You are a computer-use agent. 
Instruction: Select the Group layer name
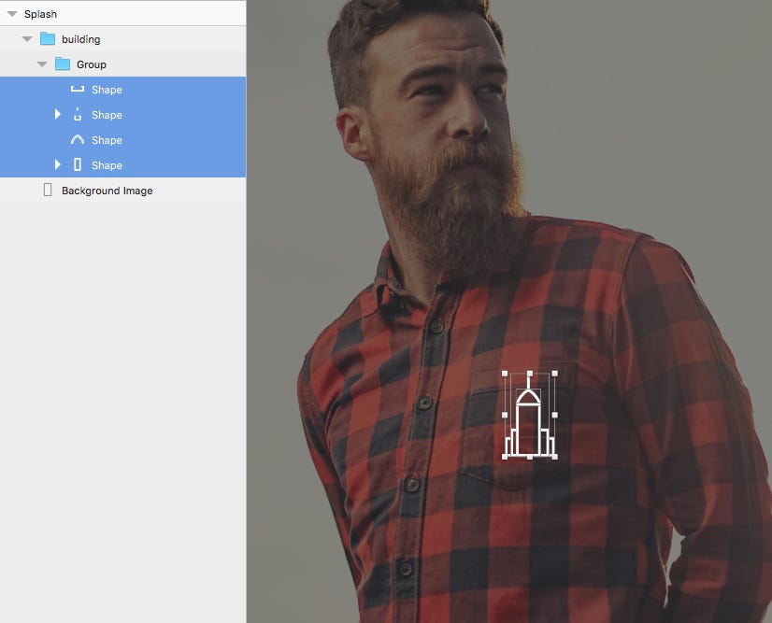(91, 64)
